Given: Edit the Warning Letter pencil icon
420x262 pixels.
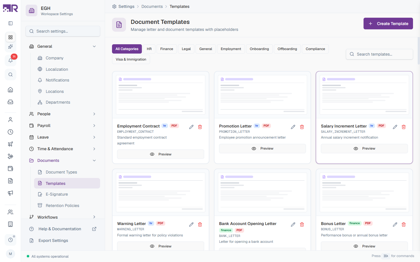Looking at the screenshot, I should [x=191, y=224].
